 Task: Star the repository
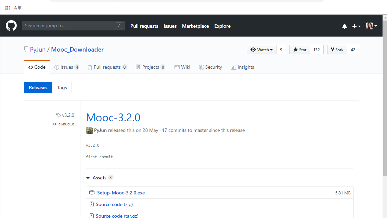pyautogui.click(x=300, y=50)
